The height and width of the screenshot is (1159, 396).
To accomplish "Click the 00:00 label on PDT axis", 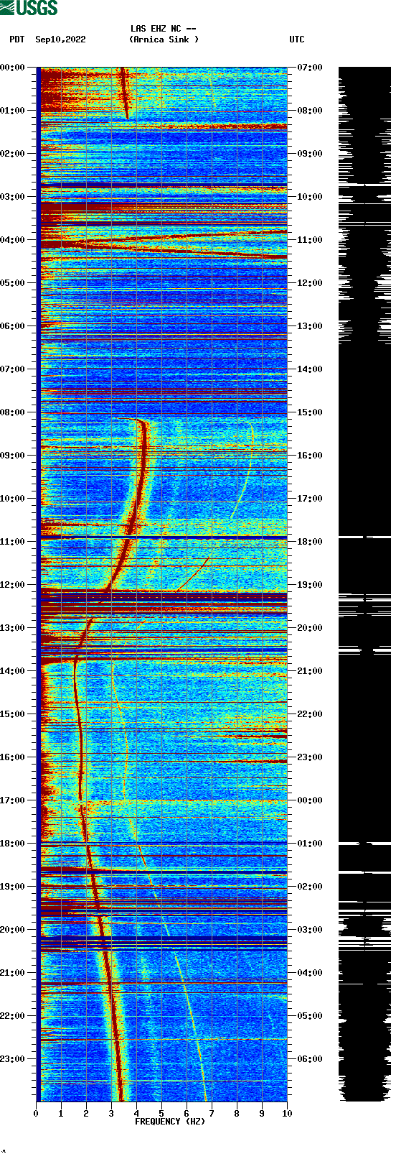I will [x=13, y=68].
